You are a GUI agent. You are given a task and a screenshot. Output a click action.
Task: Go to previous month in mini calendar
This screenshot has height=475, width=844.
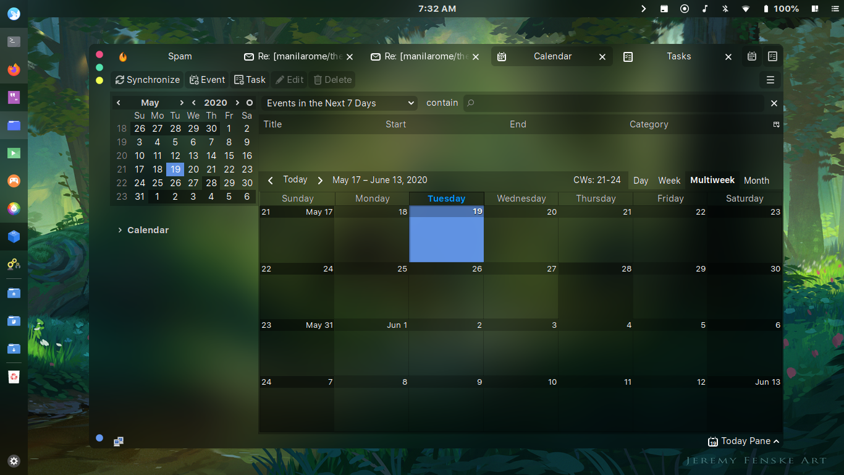pyautogui.click(x=119, y=103)
